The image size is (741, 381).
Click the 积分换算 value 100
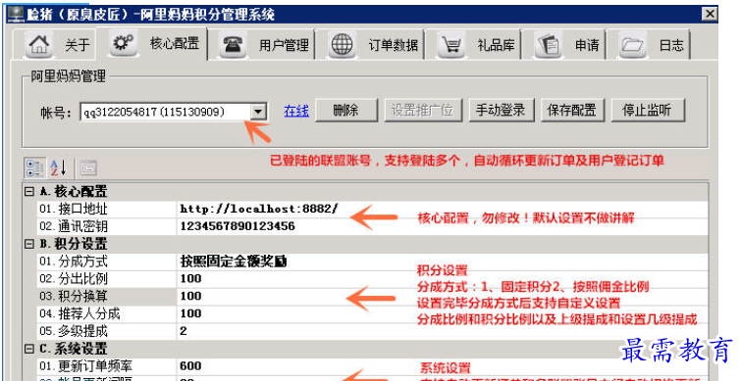click(x=191, y=296)
